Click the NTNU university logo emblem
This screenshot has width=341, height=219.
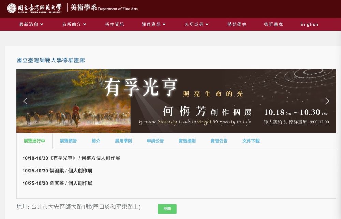(x=12, y=8)
